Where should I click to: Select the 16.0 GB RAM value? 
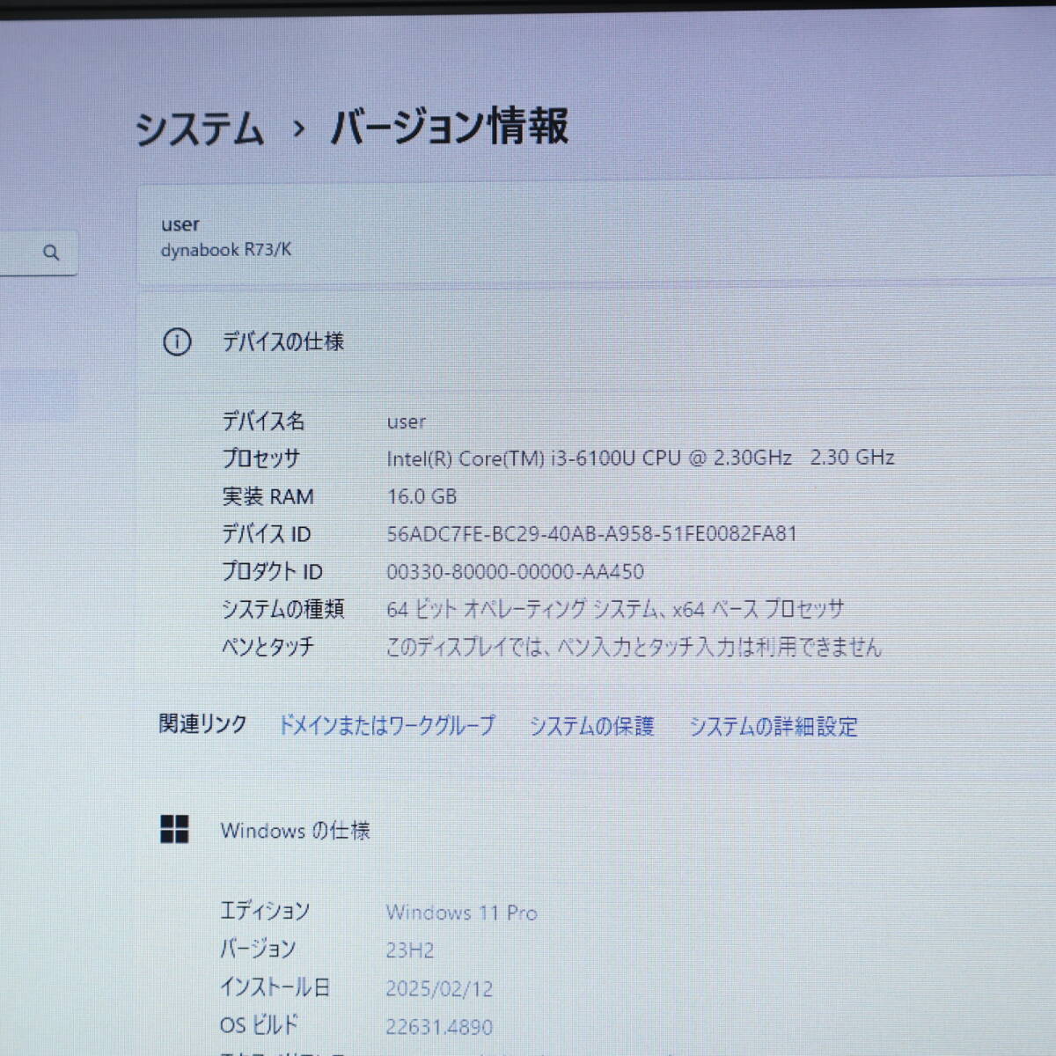tap(422, 496)
